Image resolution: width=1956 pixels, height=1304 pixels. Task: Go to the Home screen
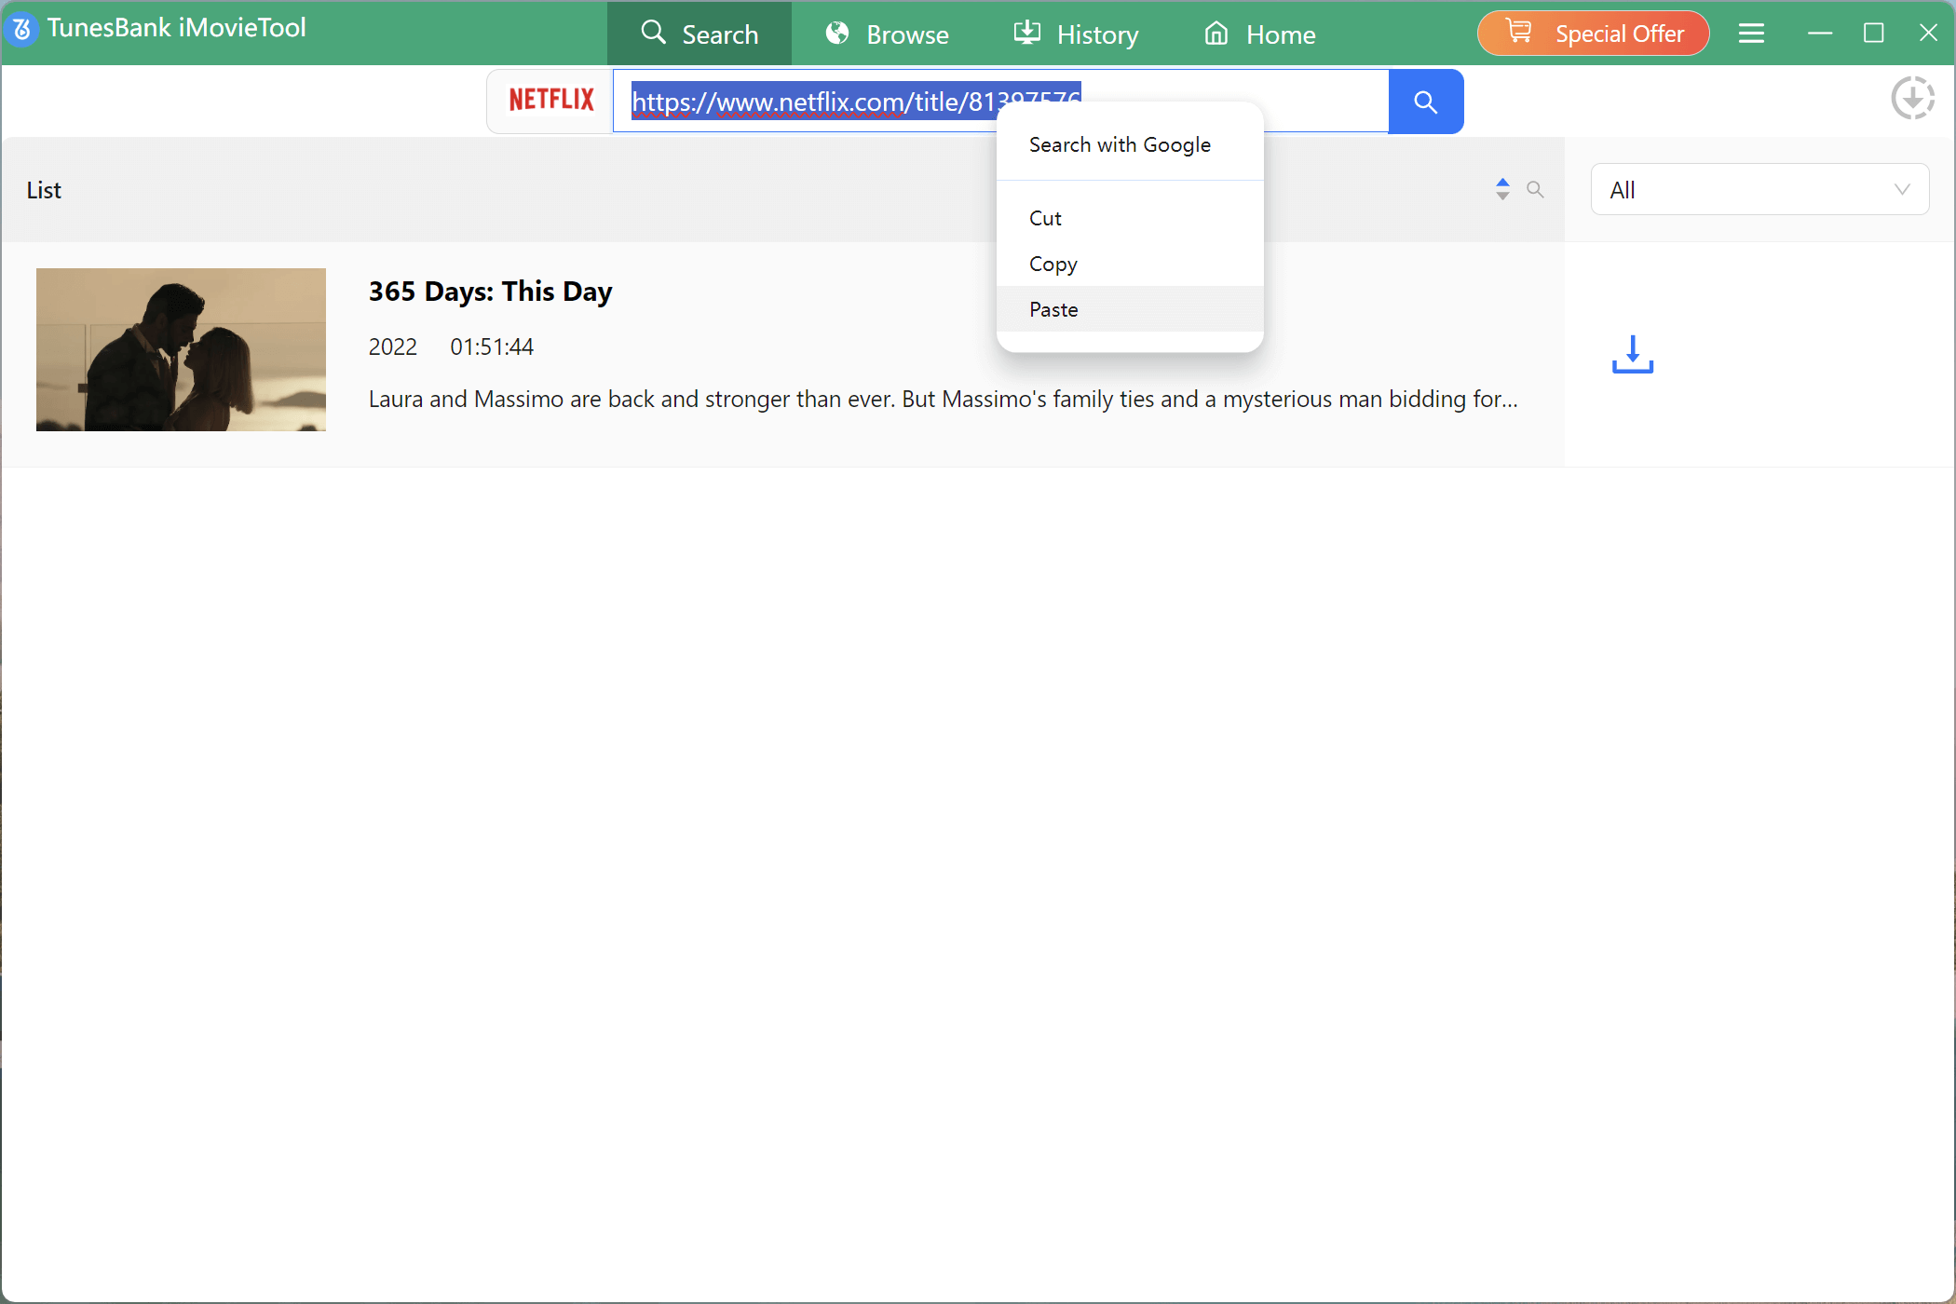1258,34
